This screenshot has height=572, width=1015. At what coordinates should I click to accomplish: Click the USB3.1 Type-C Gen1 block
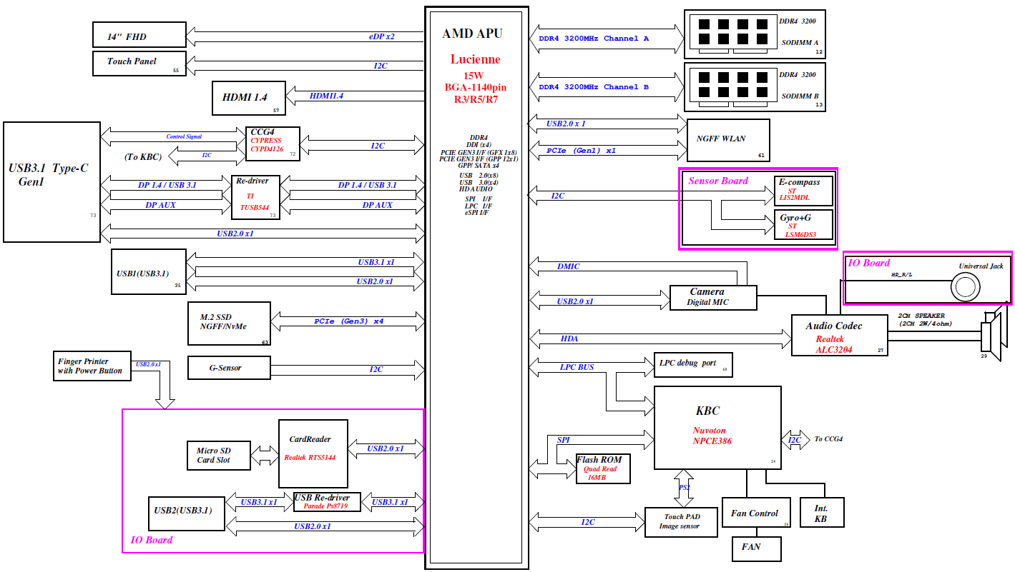coord(52,181)
